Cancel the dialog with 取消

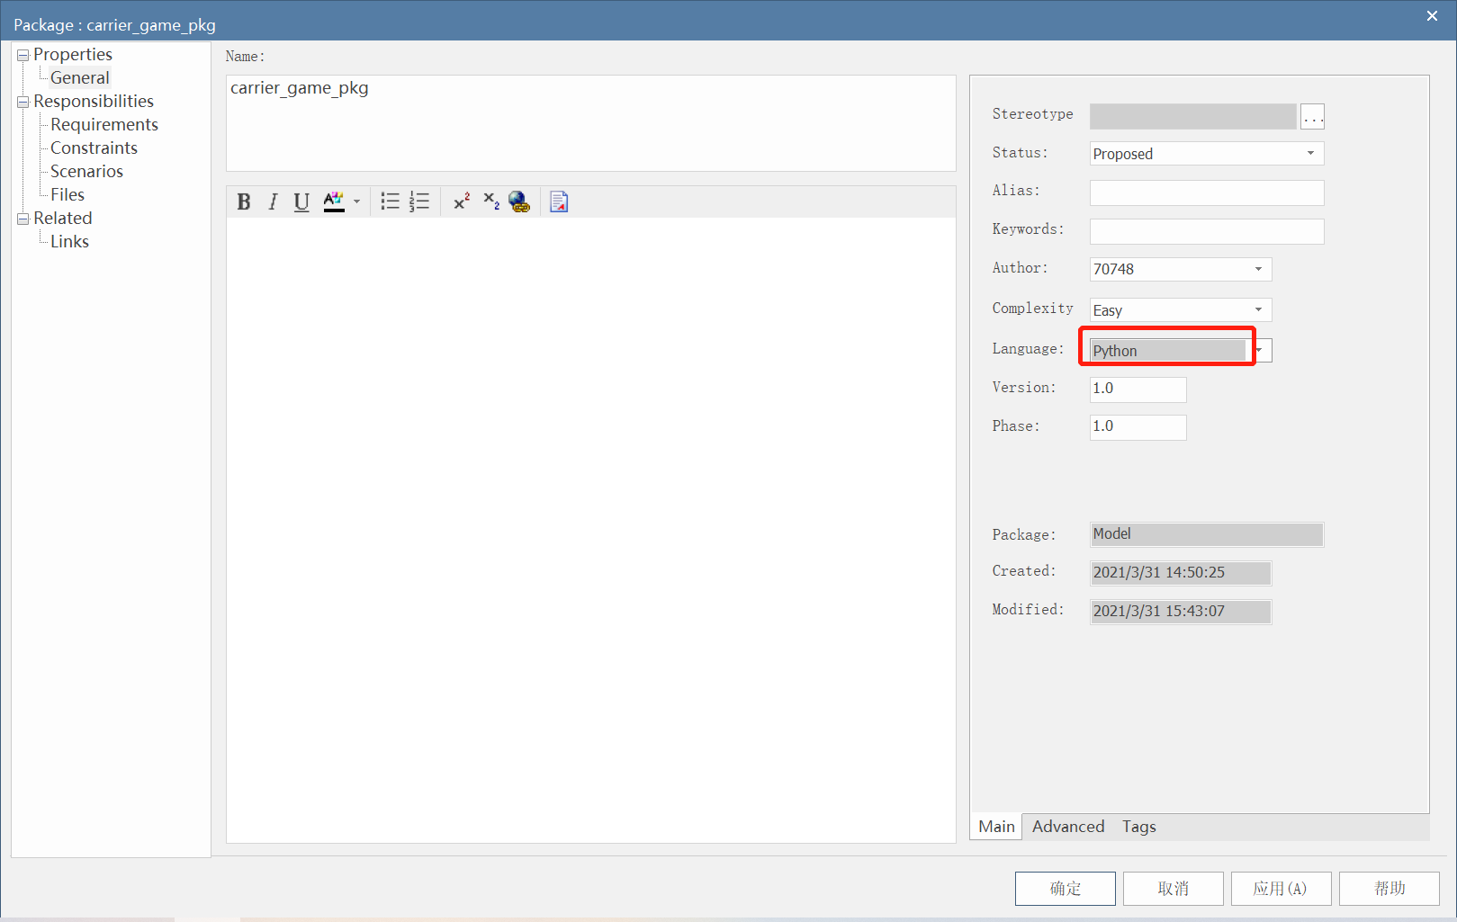point(1174,889)
